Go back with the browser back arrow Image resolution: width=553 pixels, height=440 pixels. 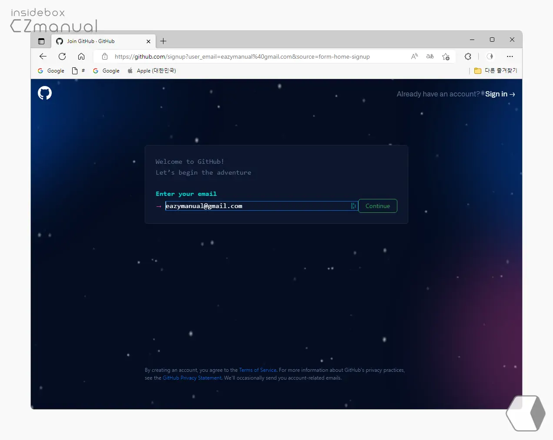(43, 56)
